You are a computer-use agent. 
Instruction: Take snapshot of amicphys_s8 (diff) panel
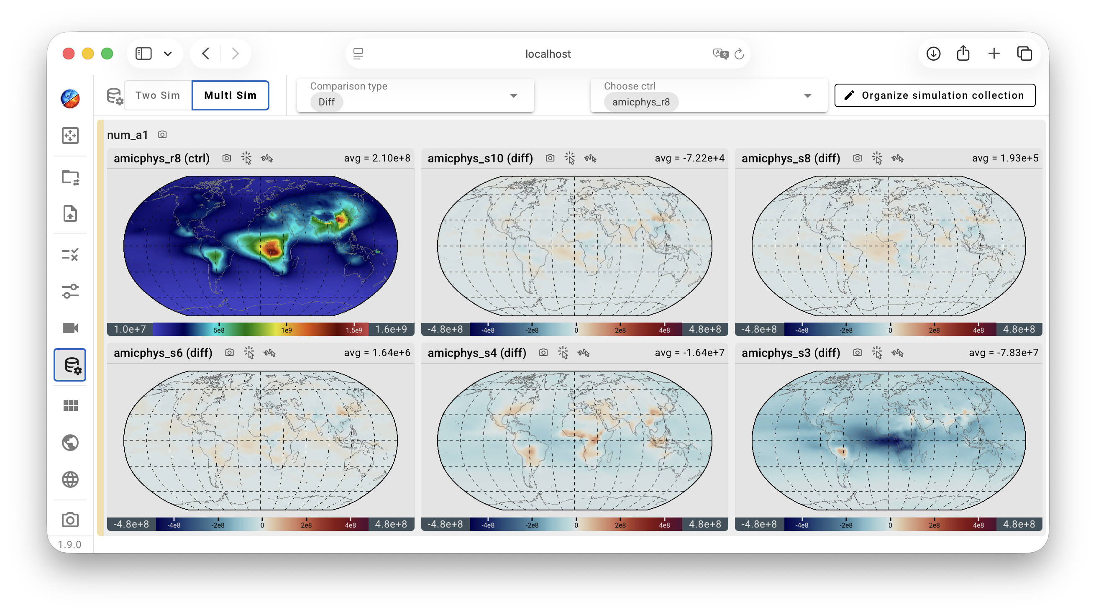(857, 158)
